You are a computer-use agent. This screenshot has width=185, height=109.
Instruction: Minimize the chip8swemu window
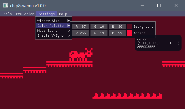point(142,5)
